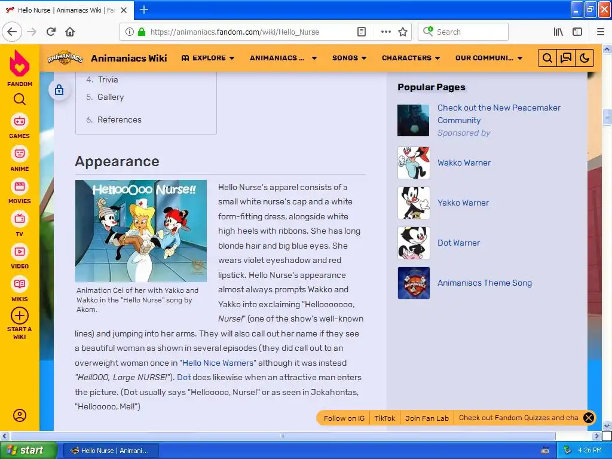Viewport: 612px width, 459px height.
Task: Toggle dark mode moon icon
Action: point(585,58)
